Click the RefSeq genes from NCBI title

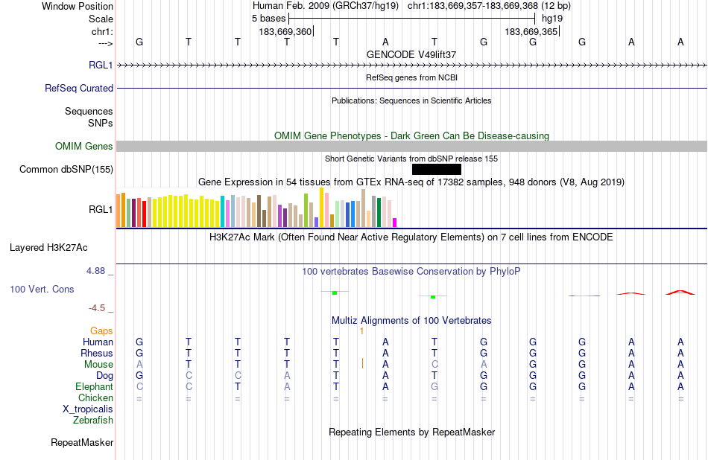coord(412,77)
